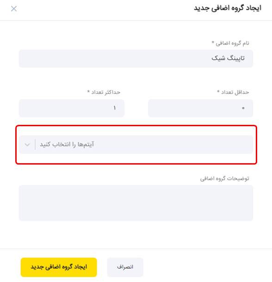Click the vertical separator beside the dropdown chevron
The height and width of the screenshot is (282, 272).
tap(35, 145)
